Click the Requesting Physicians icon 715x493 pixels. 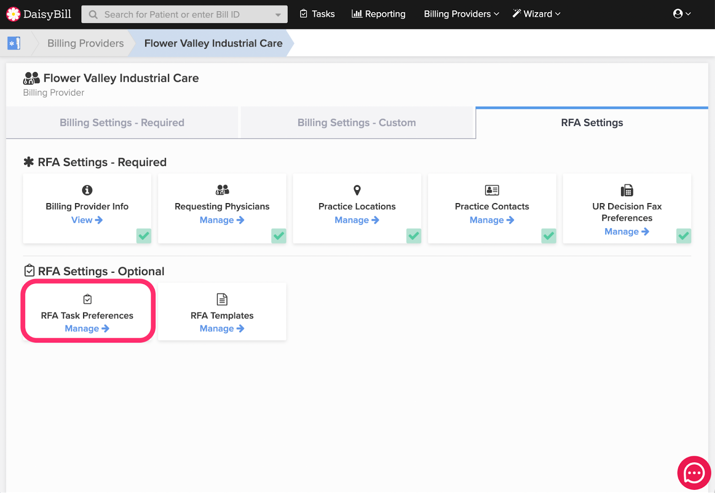point(222,190)
